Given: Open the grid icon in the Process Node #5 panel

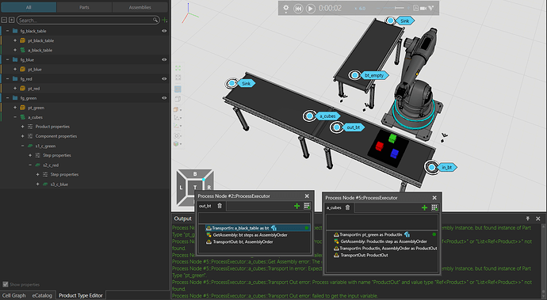Looking at the screenshot, I should tap(434, 207).
